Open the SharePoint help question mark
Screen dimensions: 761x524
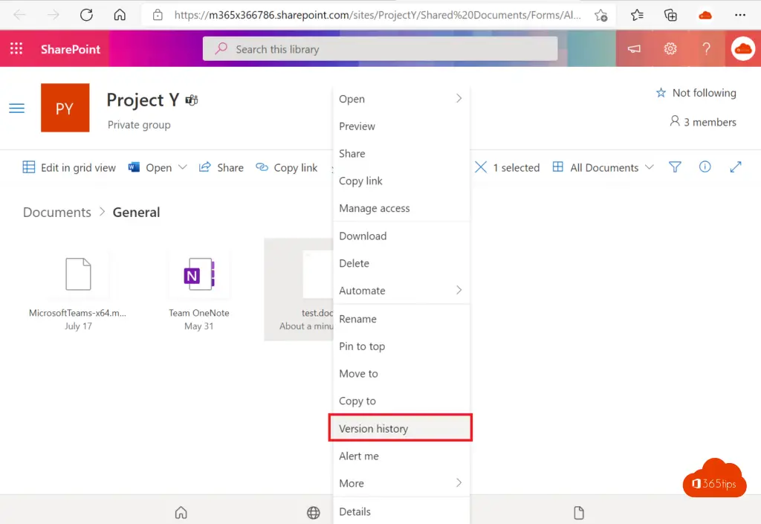pyautogui.click(x=706, y=48)
